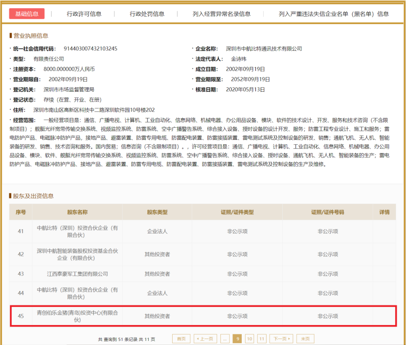Select 深圳中航智能装备股权投资基金合伙企业 shareholder name

coord(77,254)
